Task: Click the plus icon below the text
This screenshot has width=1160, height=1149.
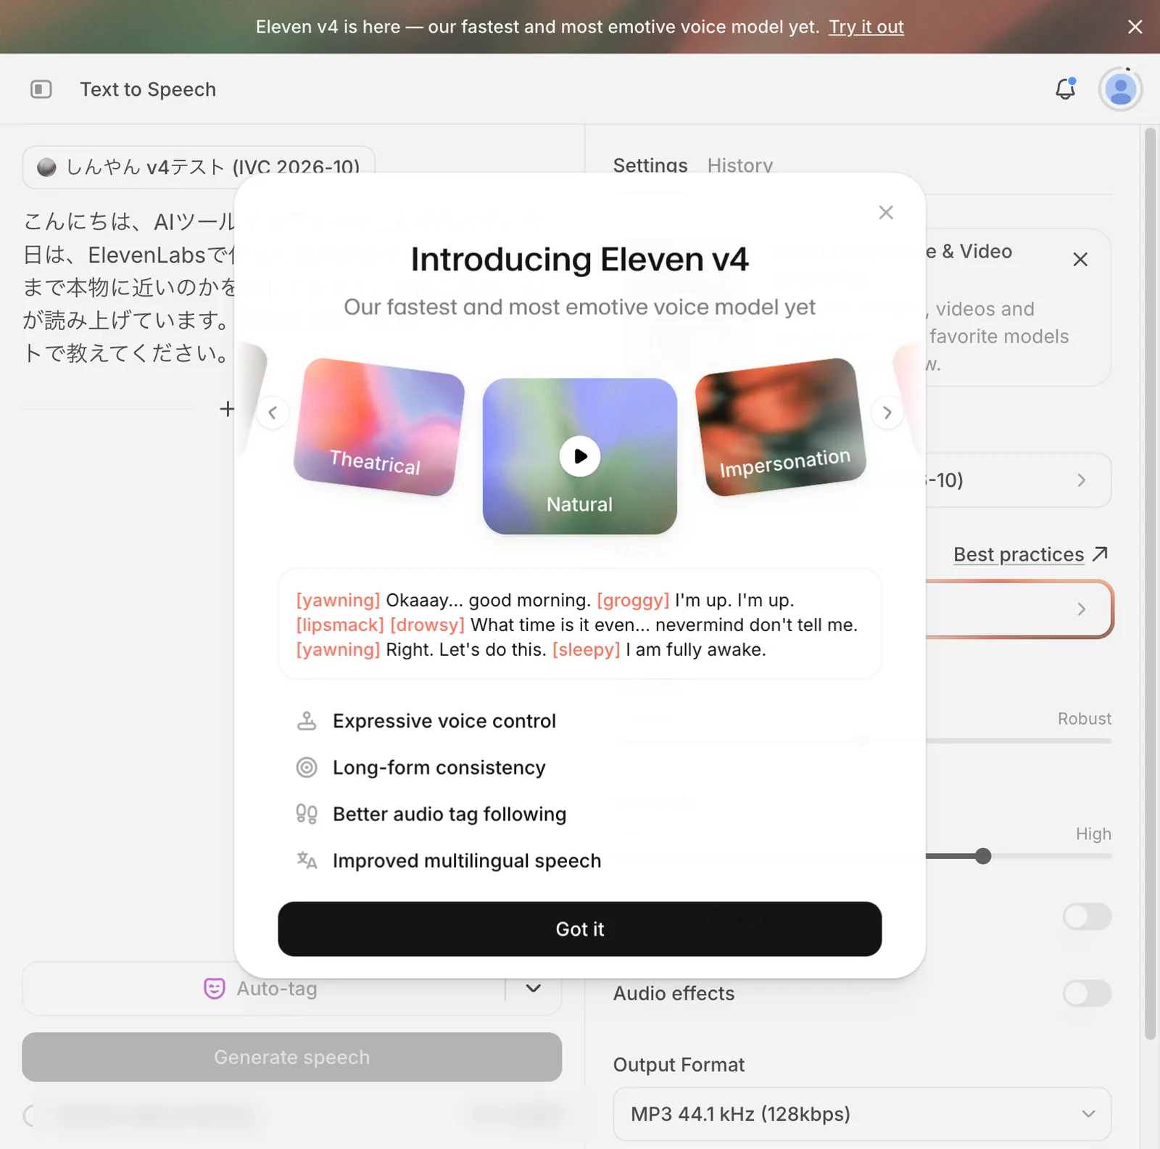Action: coord(227,409)
